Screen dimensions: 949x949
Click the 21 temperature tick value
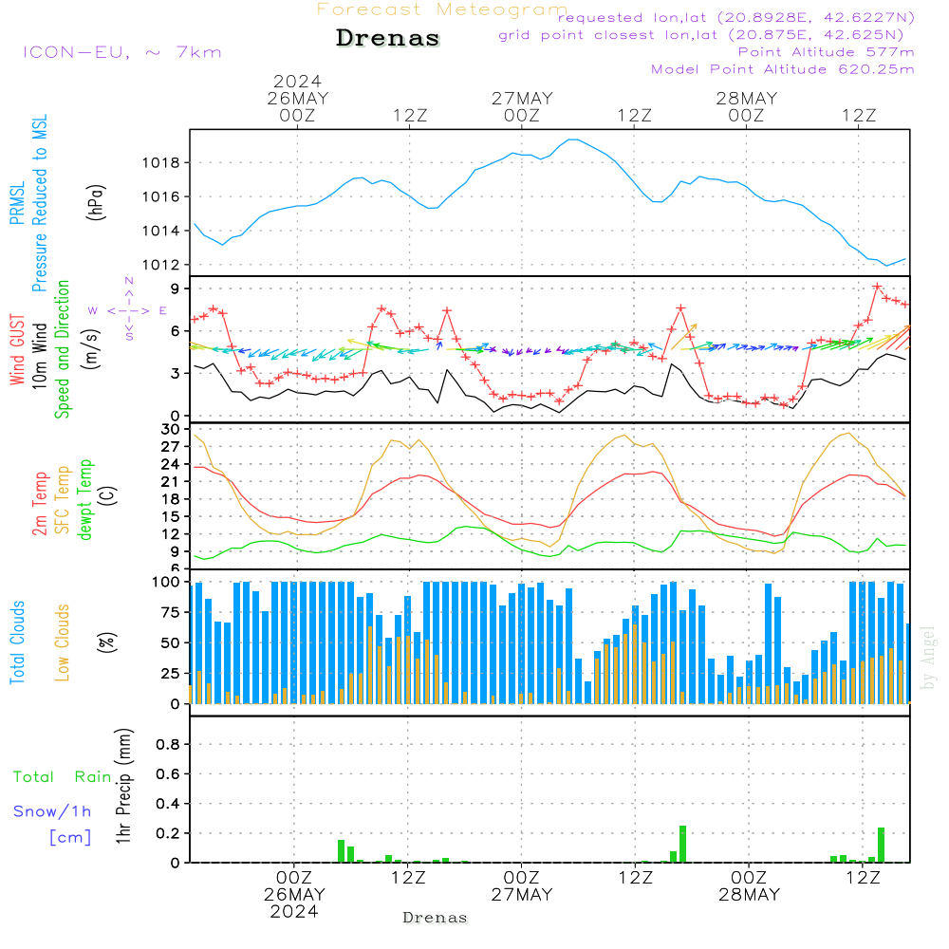click(x=170, y=482)
